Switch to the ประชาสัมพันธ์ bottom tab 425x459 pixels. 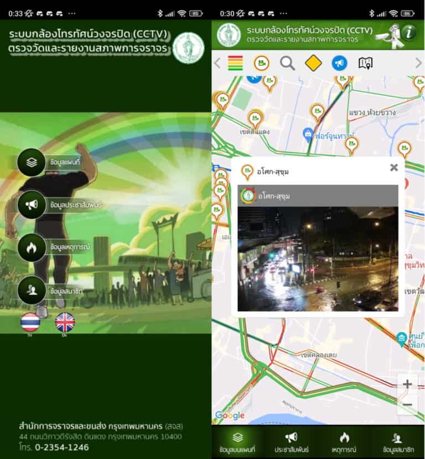[291, 442]
